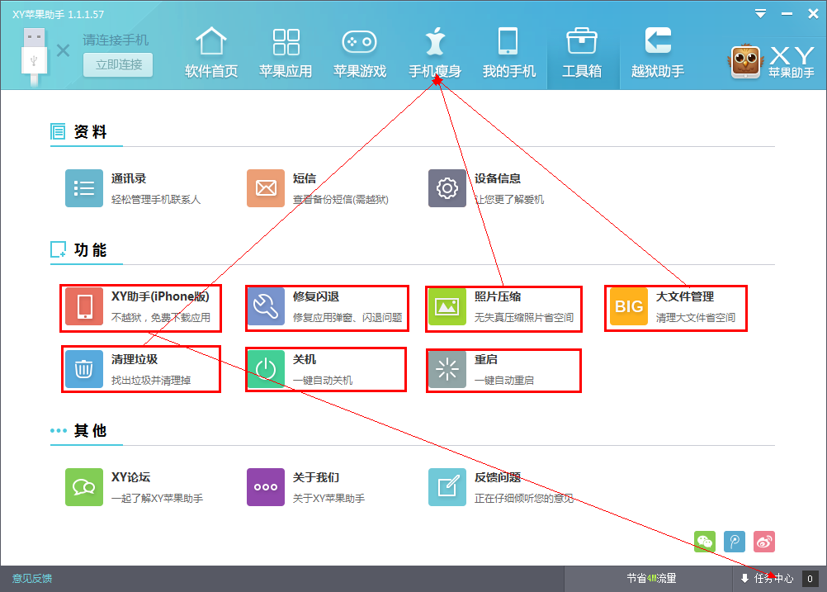Viewport: 827px width, 592px height.
Task: Click the 轻松管理手机联系人 description
Action: [x=156, y=200]
